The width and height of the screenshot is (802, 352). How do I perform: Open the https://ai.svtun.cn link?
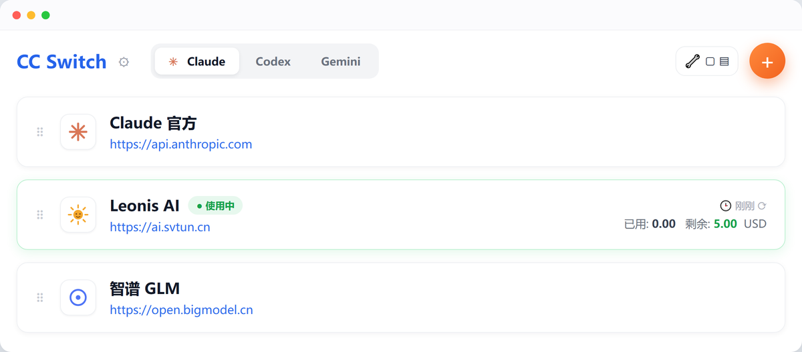(x=160, y=227)
